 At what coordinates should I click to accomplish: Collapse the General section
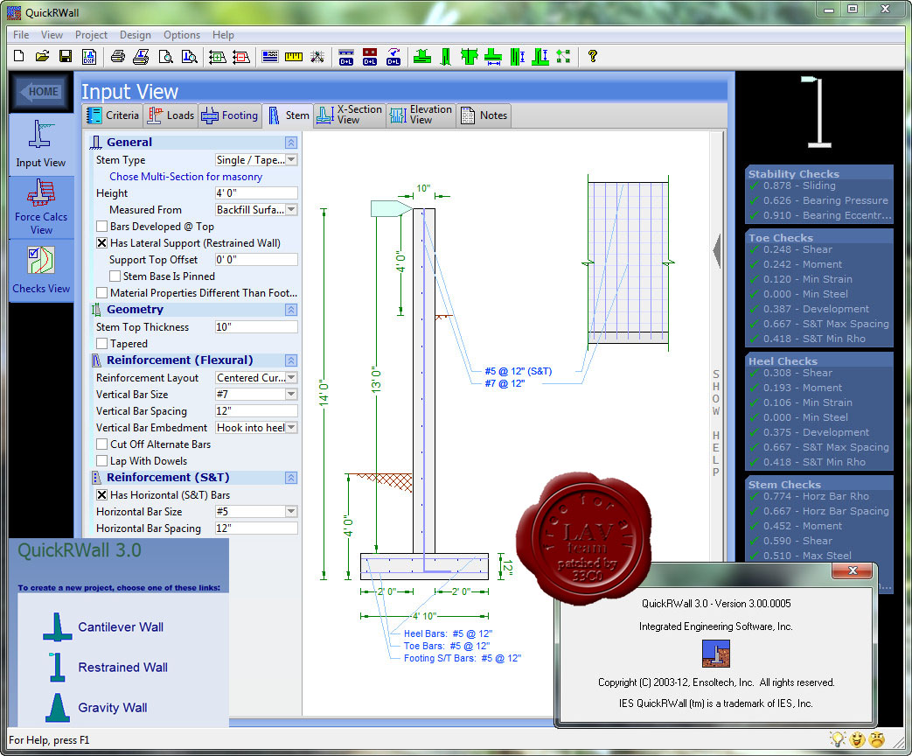coord(291,143)
